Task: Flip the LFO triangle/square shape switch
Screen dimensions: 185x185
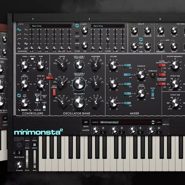Action: pyautogui.click(x=24, y=110)
